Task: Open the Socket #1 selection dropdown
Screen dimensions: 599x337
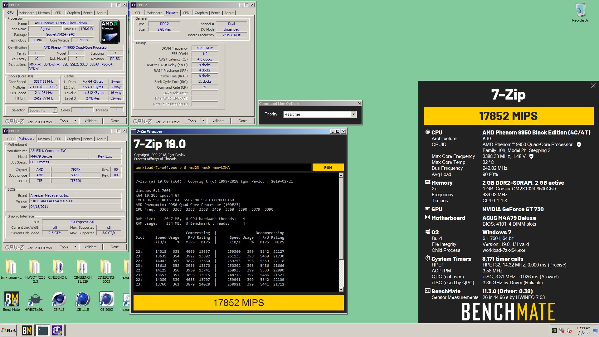Action: (43, 110)
